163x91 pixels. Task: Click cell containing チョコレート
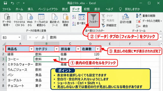[20, 86]
